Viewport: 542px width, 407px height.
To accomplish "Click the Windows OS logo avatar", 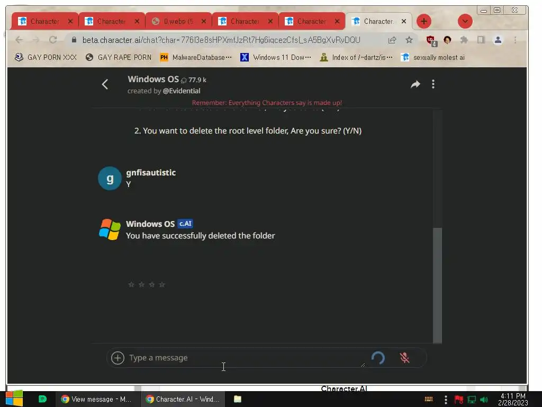I will (110, 229).
